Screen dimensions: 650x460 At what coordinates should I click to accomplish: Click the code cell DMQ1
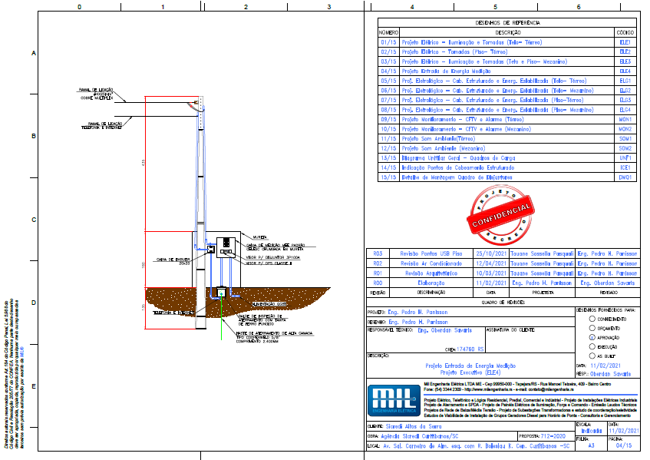point(625,177)
